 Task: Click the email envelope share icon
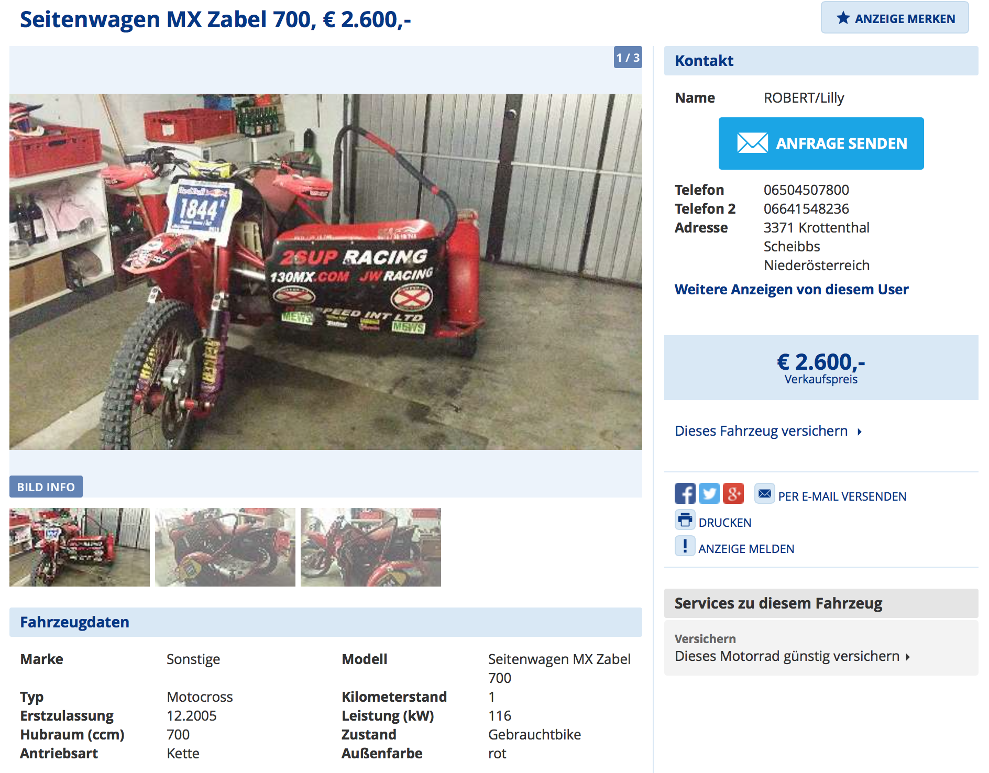[x=764, y=493]
